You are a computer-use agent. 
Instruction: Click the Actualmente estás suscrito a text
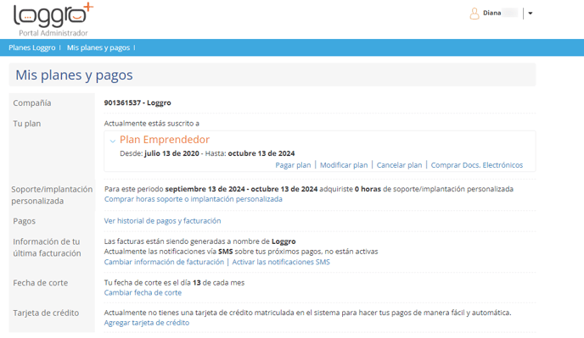152,124
